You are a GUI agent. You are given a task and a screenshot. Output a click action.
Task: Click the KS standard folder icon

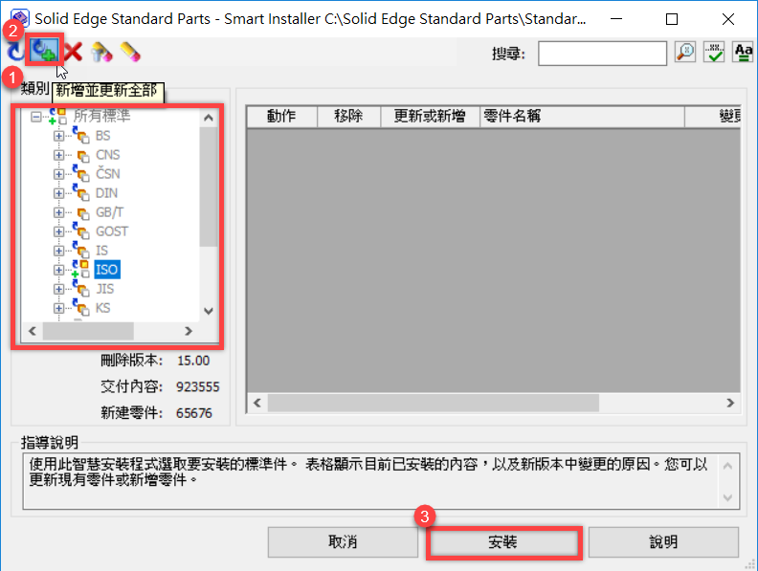point(80,308)
